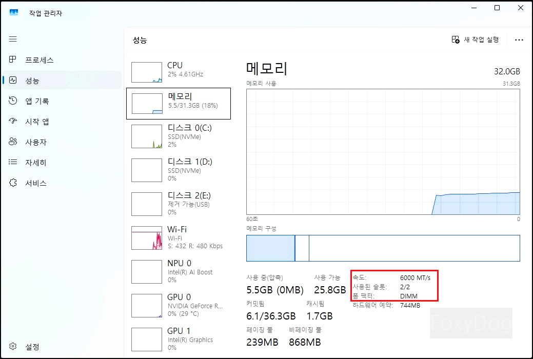Switch to 시작 앱 page

coord(62,122)
